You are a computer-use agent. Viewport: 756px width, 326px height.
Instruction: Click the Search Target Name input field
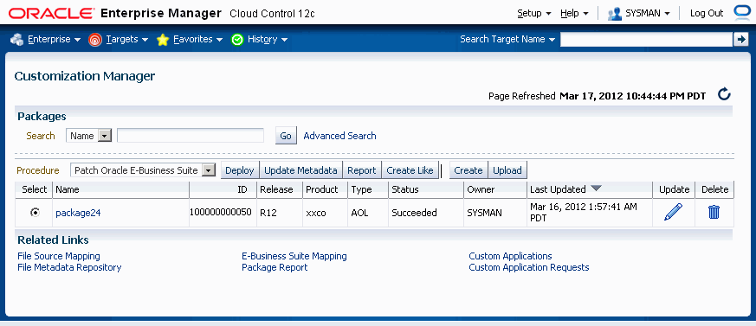[646, 40]
